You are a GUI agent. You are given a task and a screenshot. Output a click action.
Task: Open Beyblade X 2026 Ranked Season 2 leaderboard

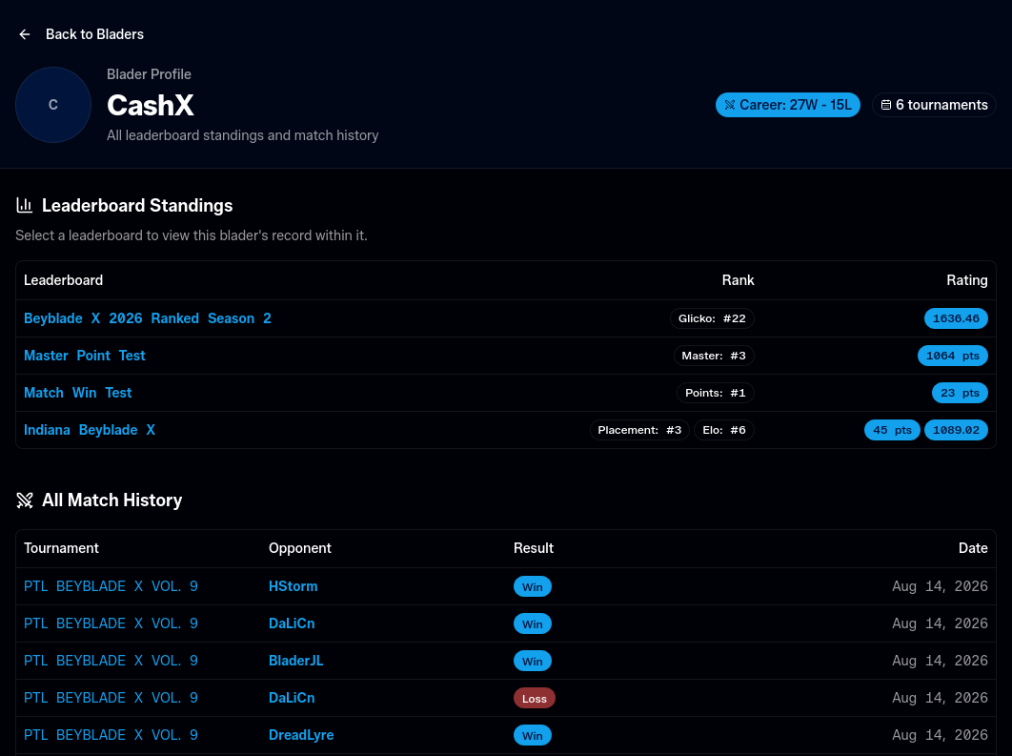147,318
